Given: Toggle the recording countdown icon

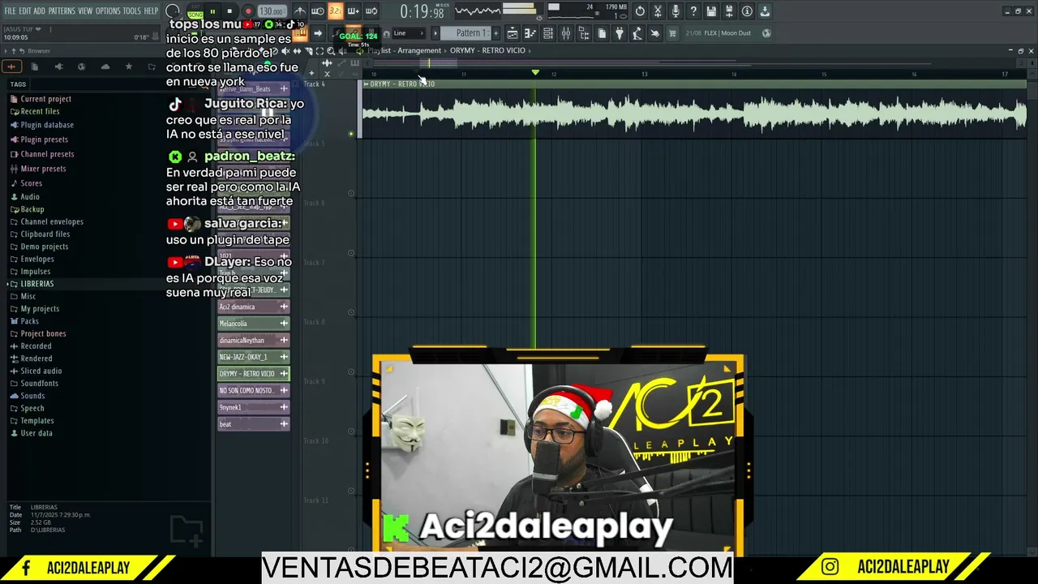Looking at the screenshot, I should click(335, 11).
